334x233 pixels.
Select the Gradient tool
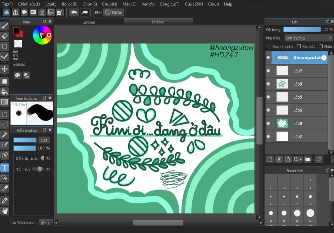5,102
